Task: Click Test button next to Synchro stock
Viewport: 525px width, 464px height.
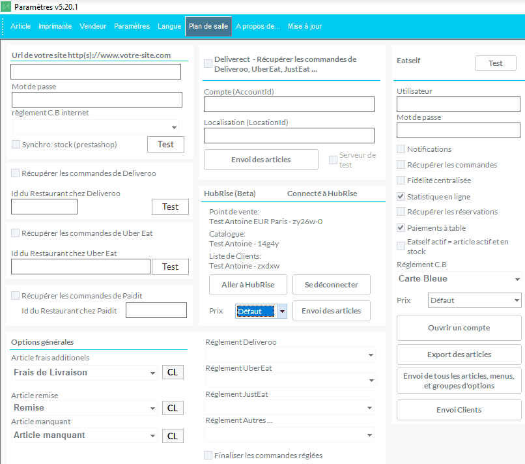Action: tap(165, 145)
